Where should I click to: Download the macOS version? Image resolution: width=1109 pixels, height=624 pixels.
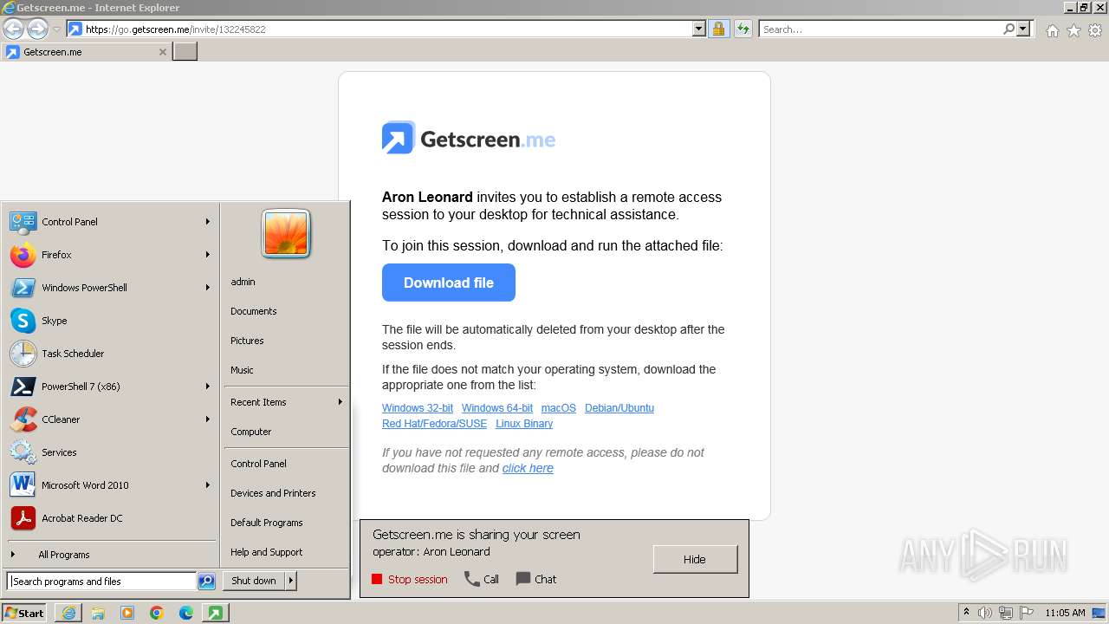point(559,408)
